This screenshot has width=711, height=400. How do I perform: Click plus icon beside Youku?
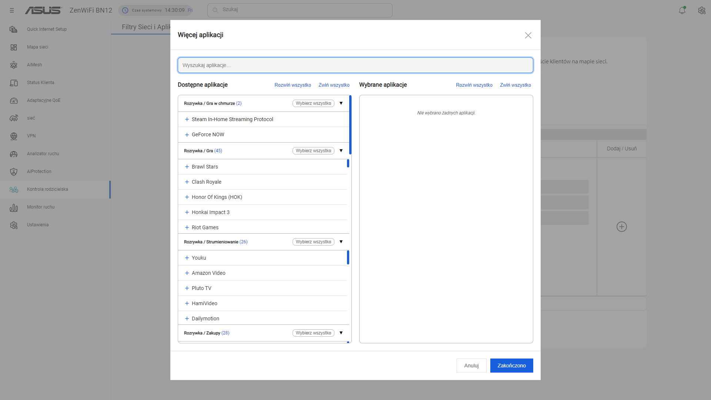(187, 258)
